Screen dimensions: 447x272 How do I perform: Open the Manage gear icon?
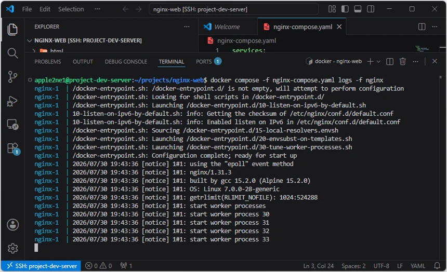click(x=13, y=248)
